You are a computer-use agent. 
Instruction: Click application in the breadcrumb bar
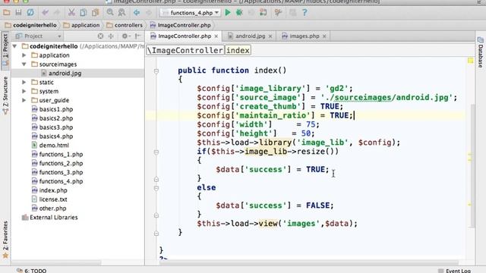pos(81,25)
